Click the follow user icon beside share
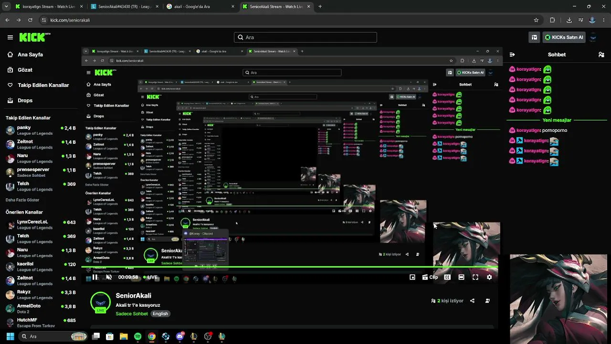Image resolution: width=611 pixels, height=344 pixels. 487,301
